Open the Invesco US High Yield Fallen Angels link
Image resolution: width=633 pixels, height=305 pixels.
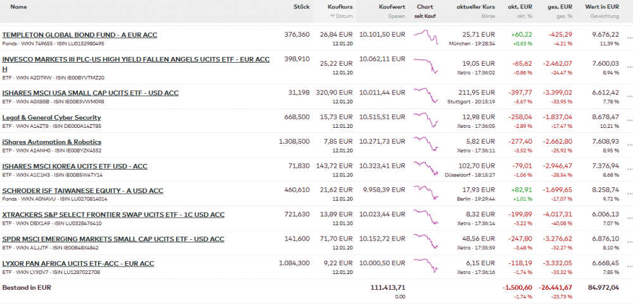pyautogui.click(x=136, y=59)
